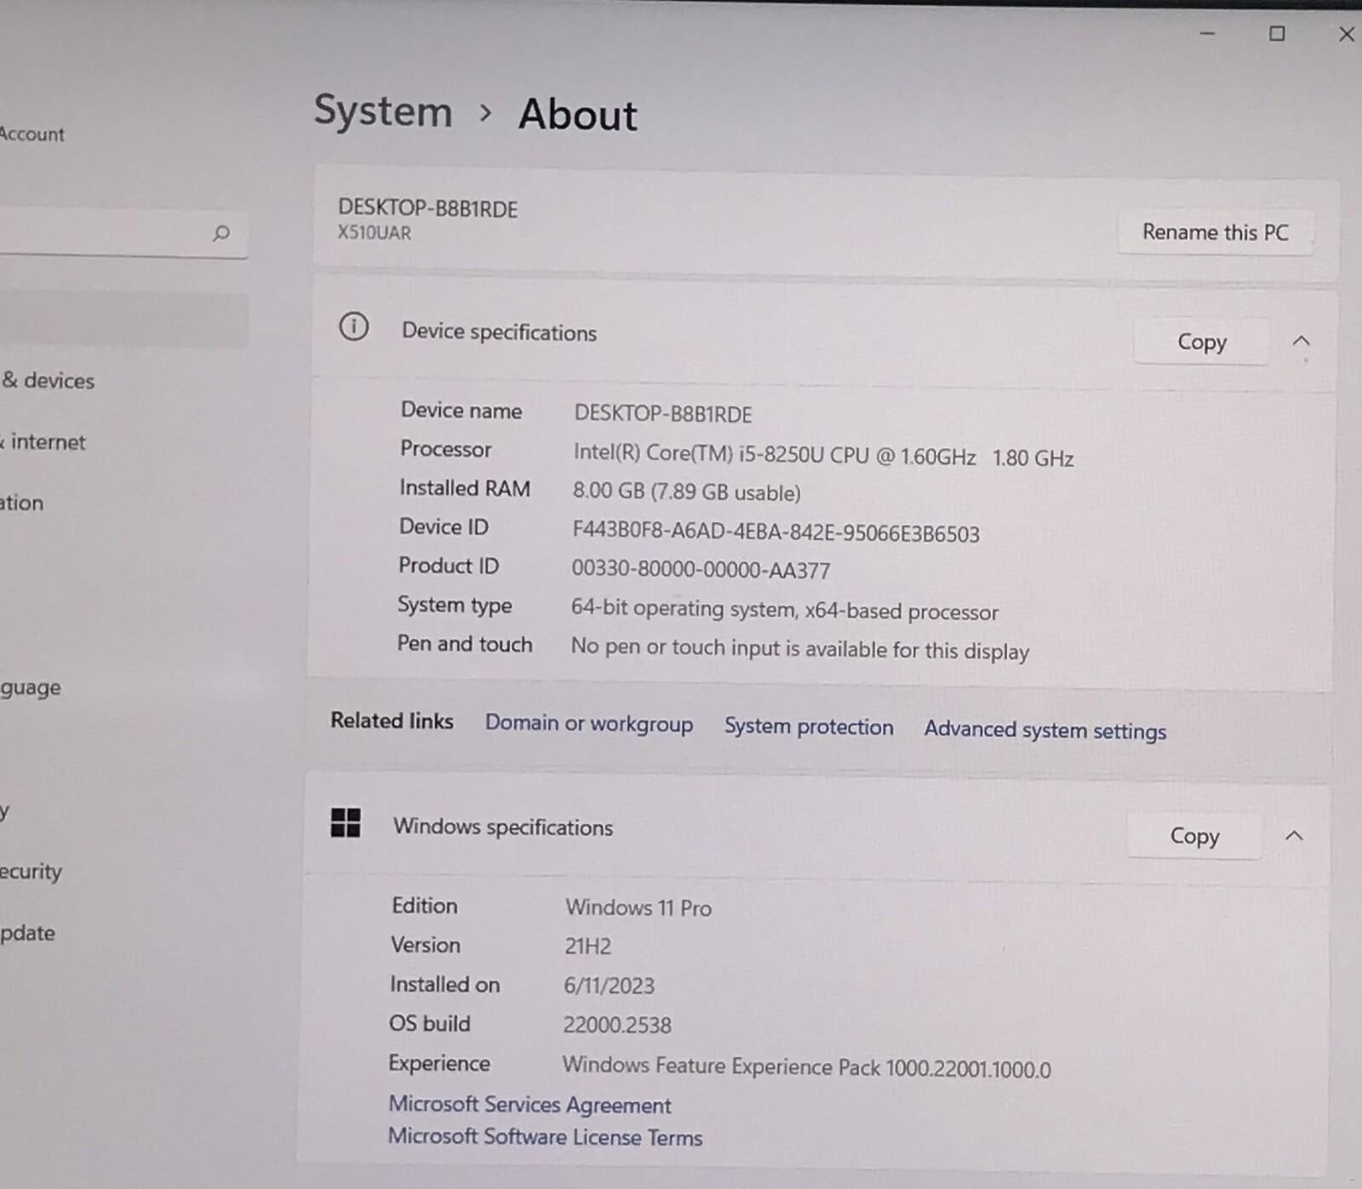This screenshot has height=1189, width=1362.
Task: Open Advanced system settings link
Action: tap(1045, 730)
